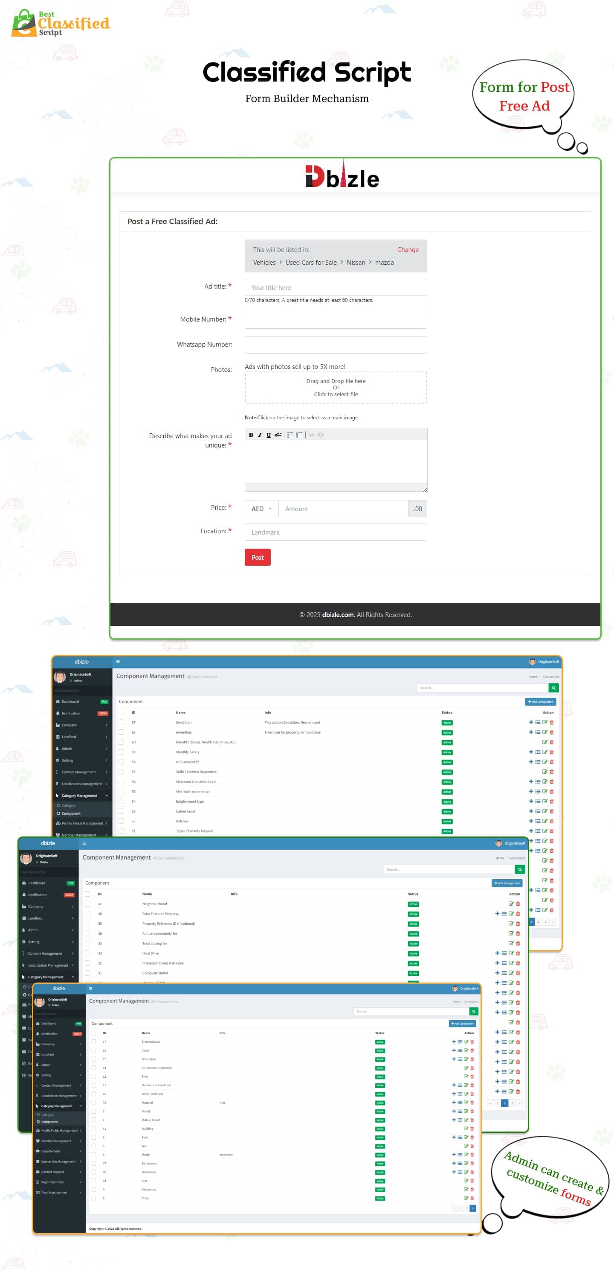The image size is (614, 1281).
Task: Click the underline icon in description toolbar
Action: pyautogui.click(x=269, y=435)
